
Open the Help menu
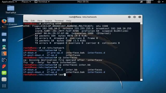[68, 21]
